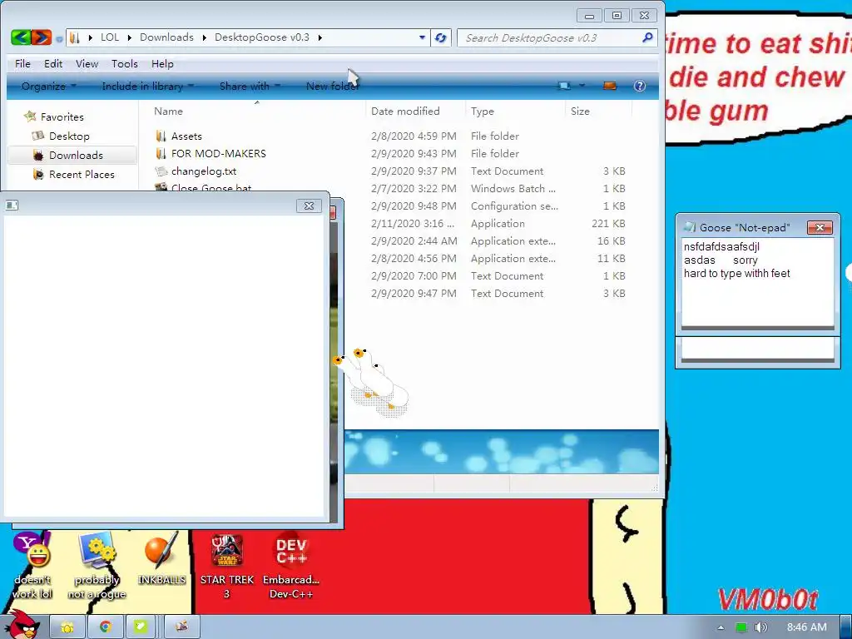Open Explorer help question mark icon
The height and width of the screenshot is (639, 852).
tap(640, 86)
